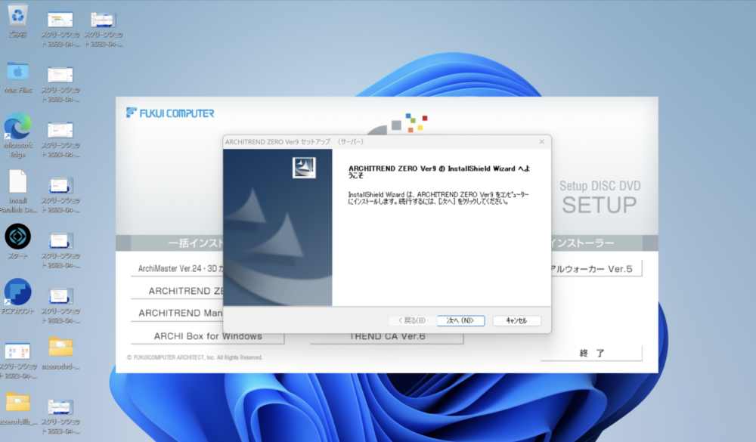Click the InstallShield wizard logo icon
Screen dimensions: 756x442
coord(304,168)
